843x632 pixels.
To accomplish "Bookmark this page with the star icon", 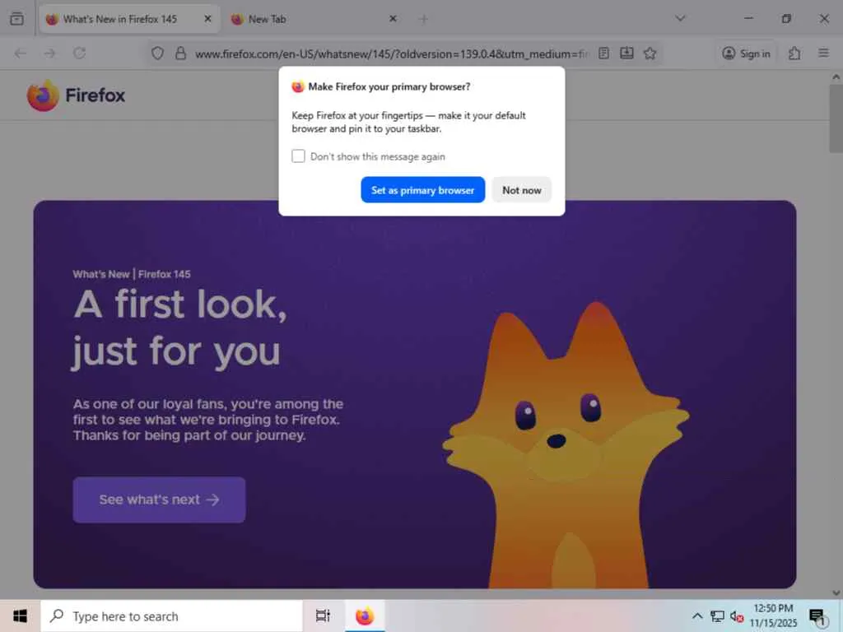I will pos(650,53).
